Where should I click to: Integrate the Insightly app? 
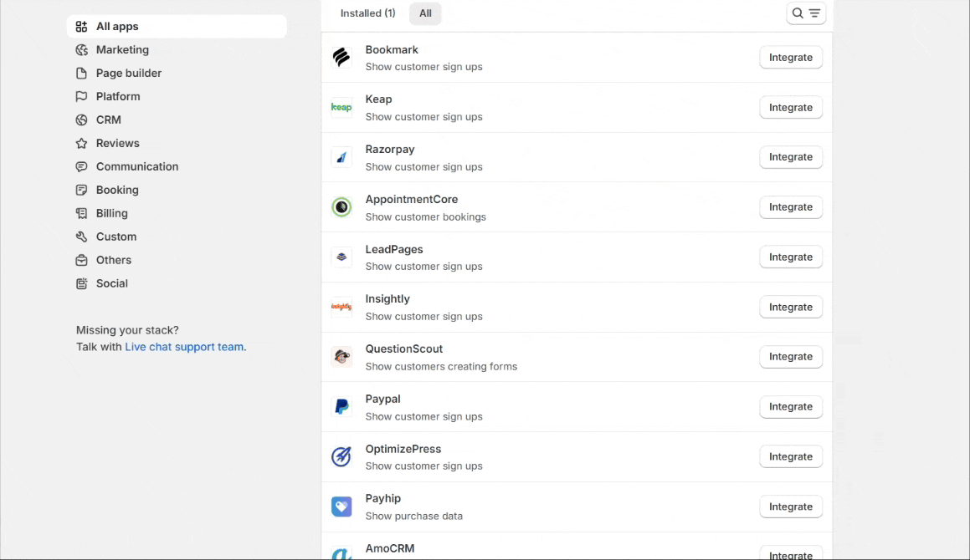tap(791, 308)
